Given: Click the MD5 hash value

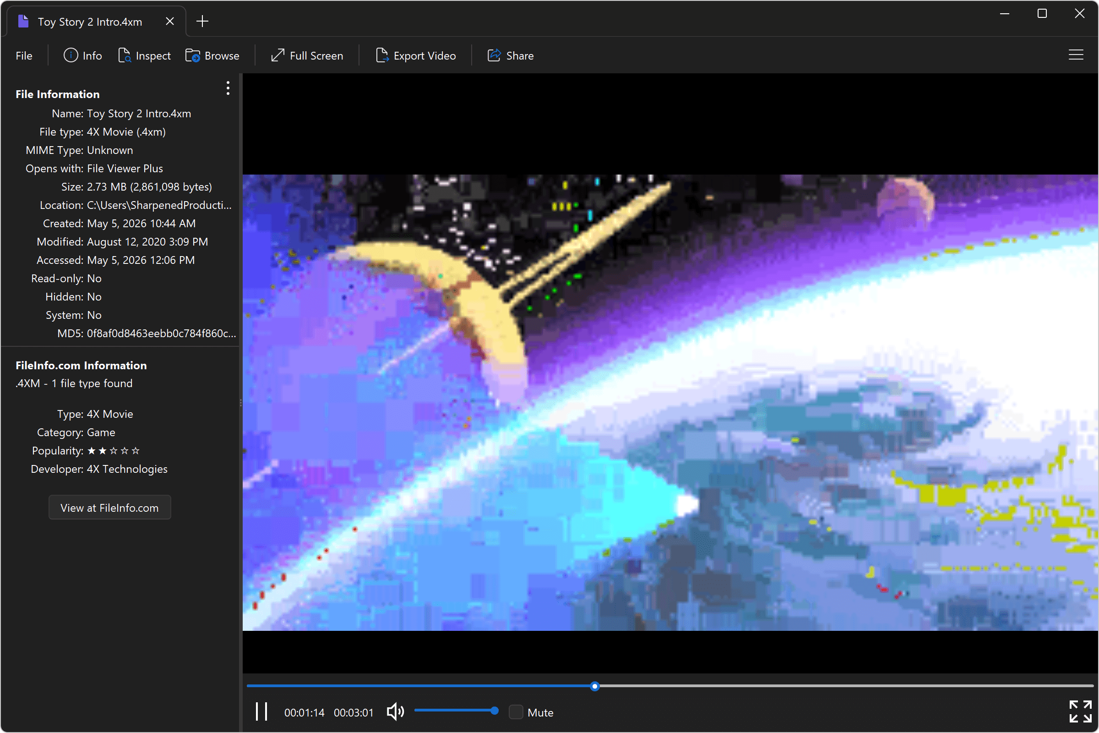Looking at the screenshot, I should (161, 334).
